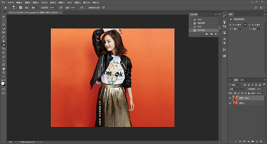Viewport: 267px width, 144px height.
Task: Pick the Lasso tool
Action: pos(3,24)
